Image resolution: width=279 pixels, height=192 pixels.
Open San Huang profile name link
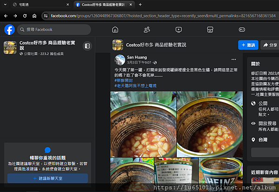[x=137, y=58]
